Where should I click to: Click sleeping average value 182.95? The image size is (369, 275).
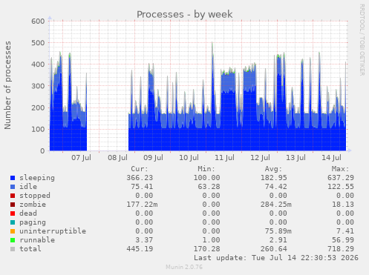tap(274, 178)
